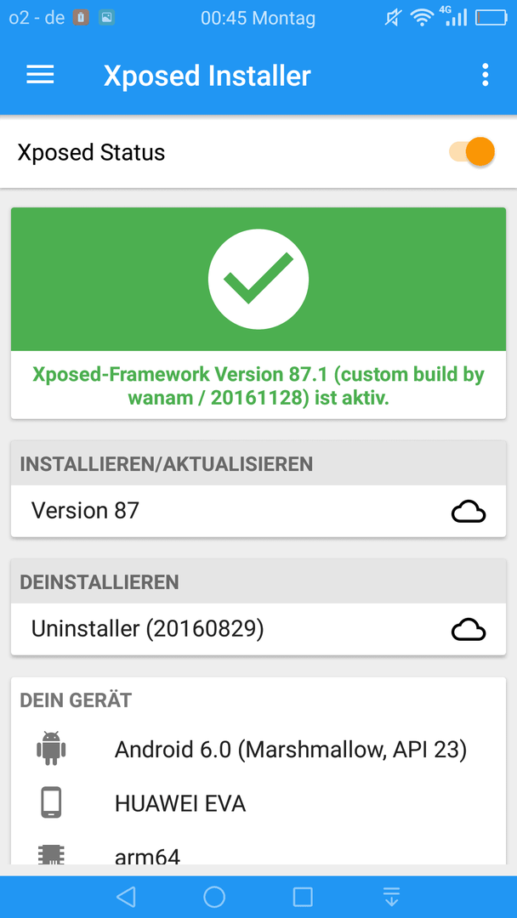Open Recents with the square button

(x=303, y=897)
